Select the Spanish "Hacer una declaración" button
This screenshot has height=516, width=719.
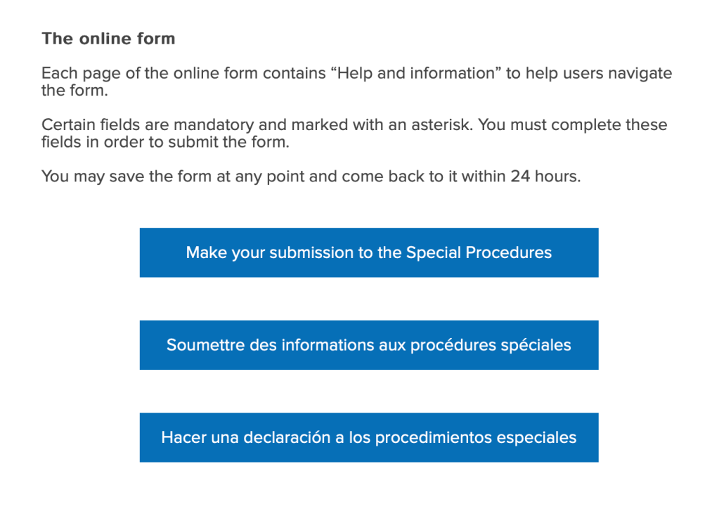pyautogui.click(x=368, y=437)
